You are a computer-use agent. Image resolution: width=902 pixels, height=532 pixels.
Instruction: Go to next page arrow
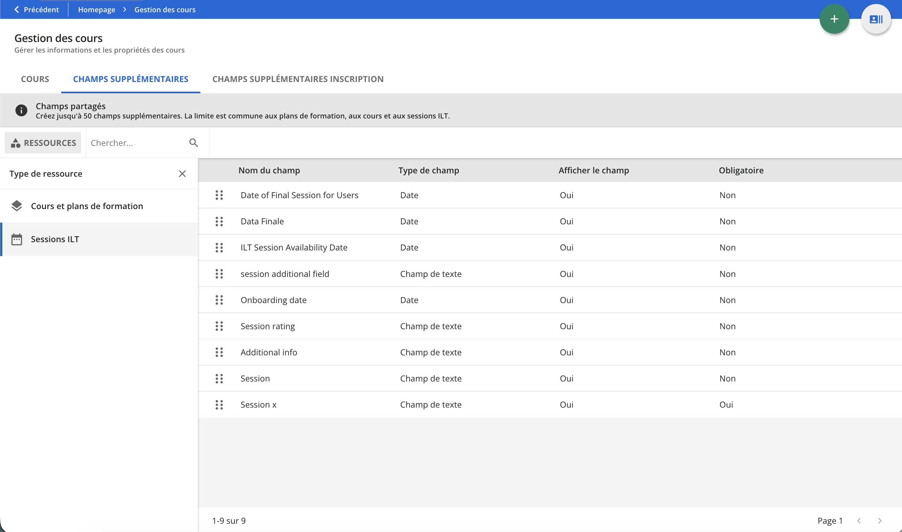click(879, 520)
